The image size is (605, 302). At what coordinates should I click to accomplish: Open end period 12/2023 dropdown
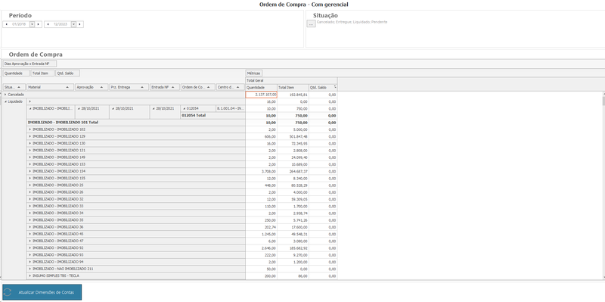pos(73,24)
